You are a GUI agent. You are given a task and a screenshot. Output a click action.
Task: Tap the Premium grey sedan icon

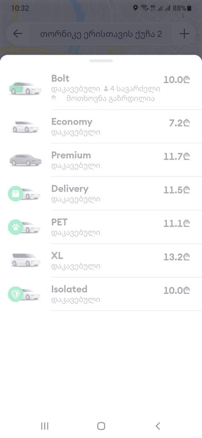[x=25, y=160]
